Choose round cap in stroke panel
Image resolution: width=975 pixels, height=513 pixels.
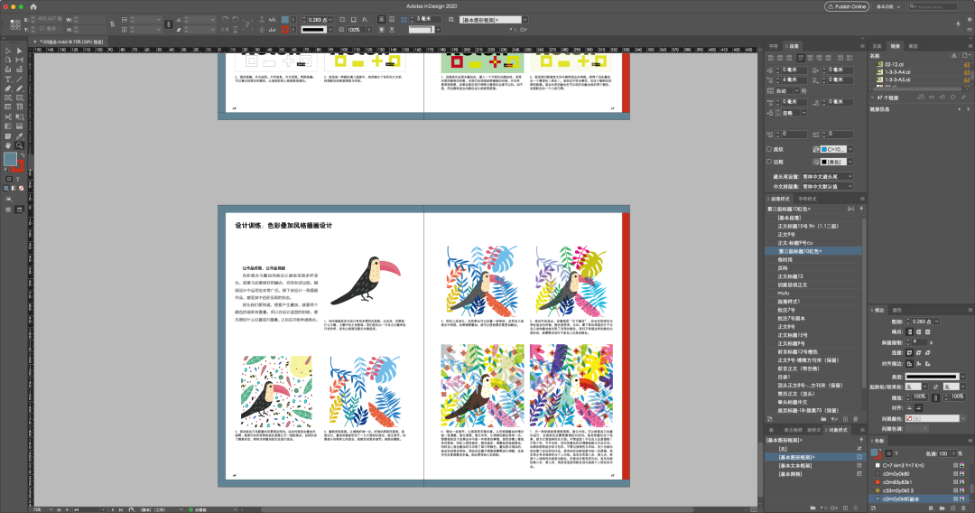pyautogui.click(x=918, y=332)
